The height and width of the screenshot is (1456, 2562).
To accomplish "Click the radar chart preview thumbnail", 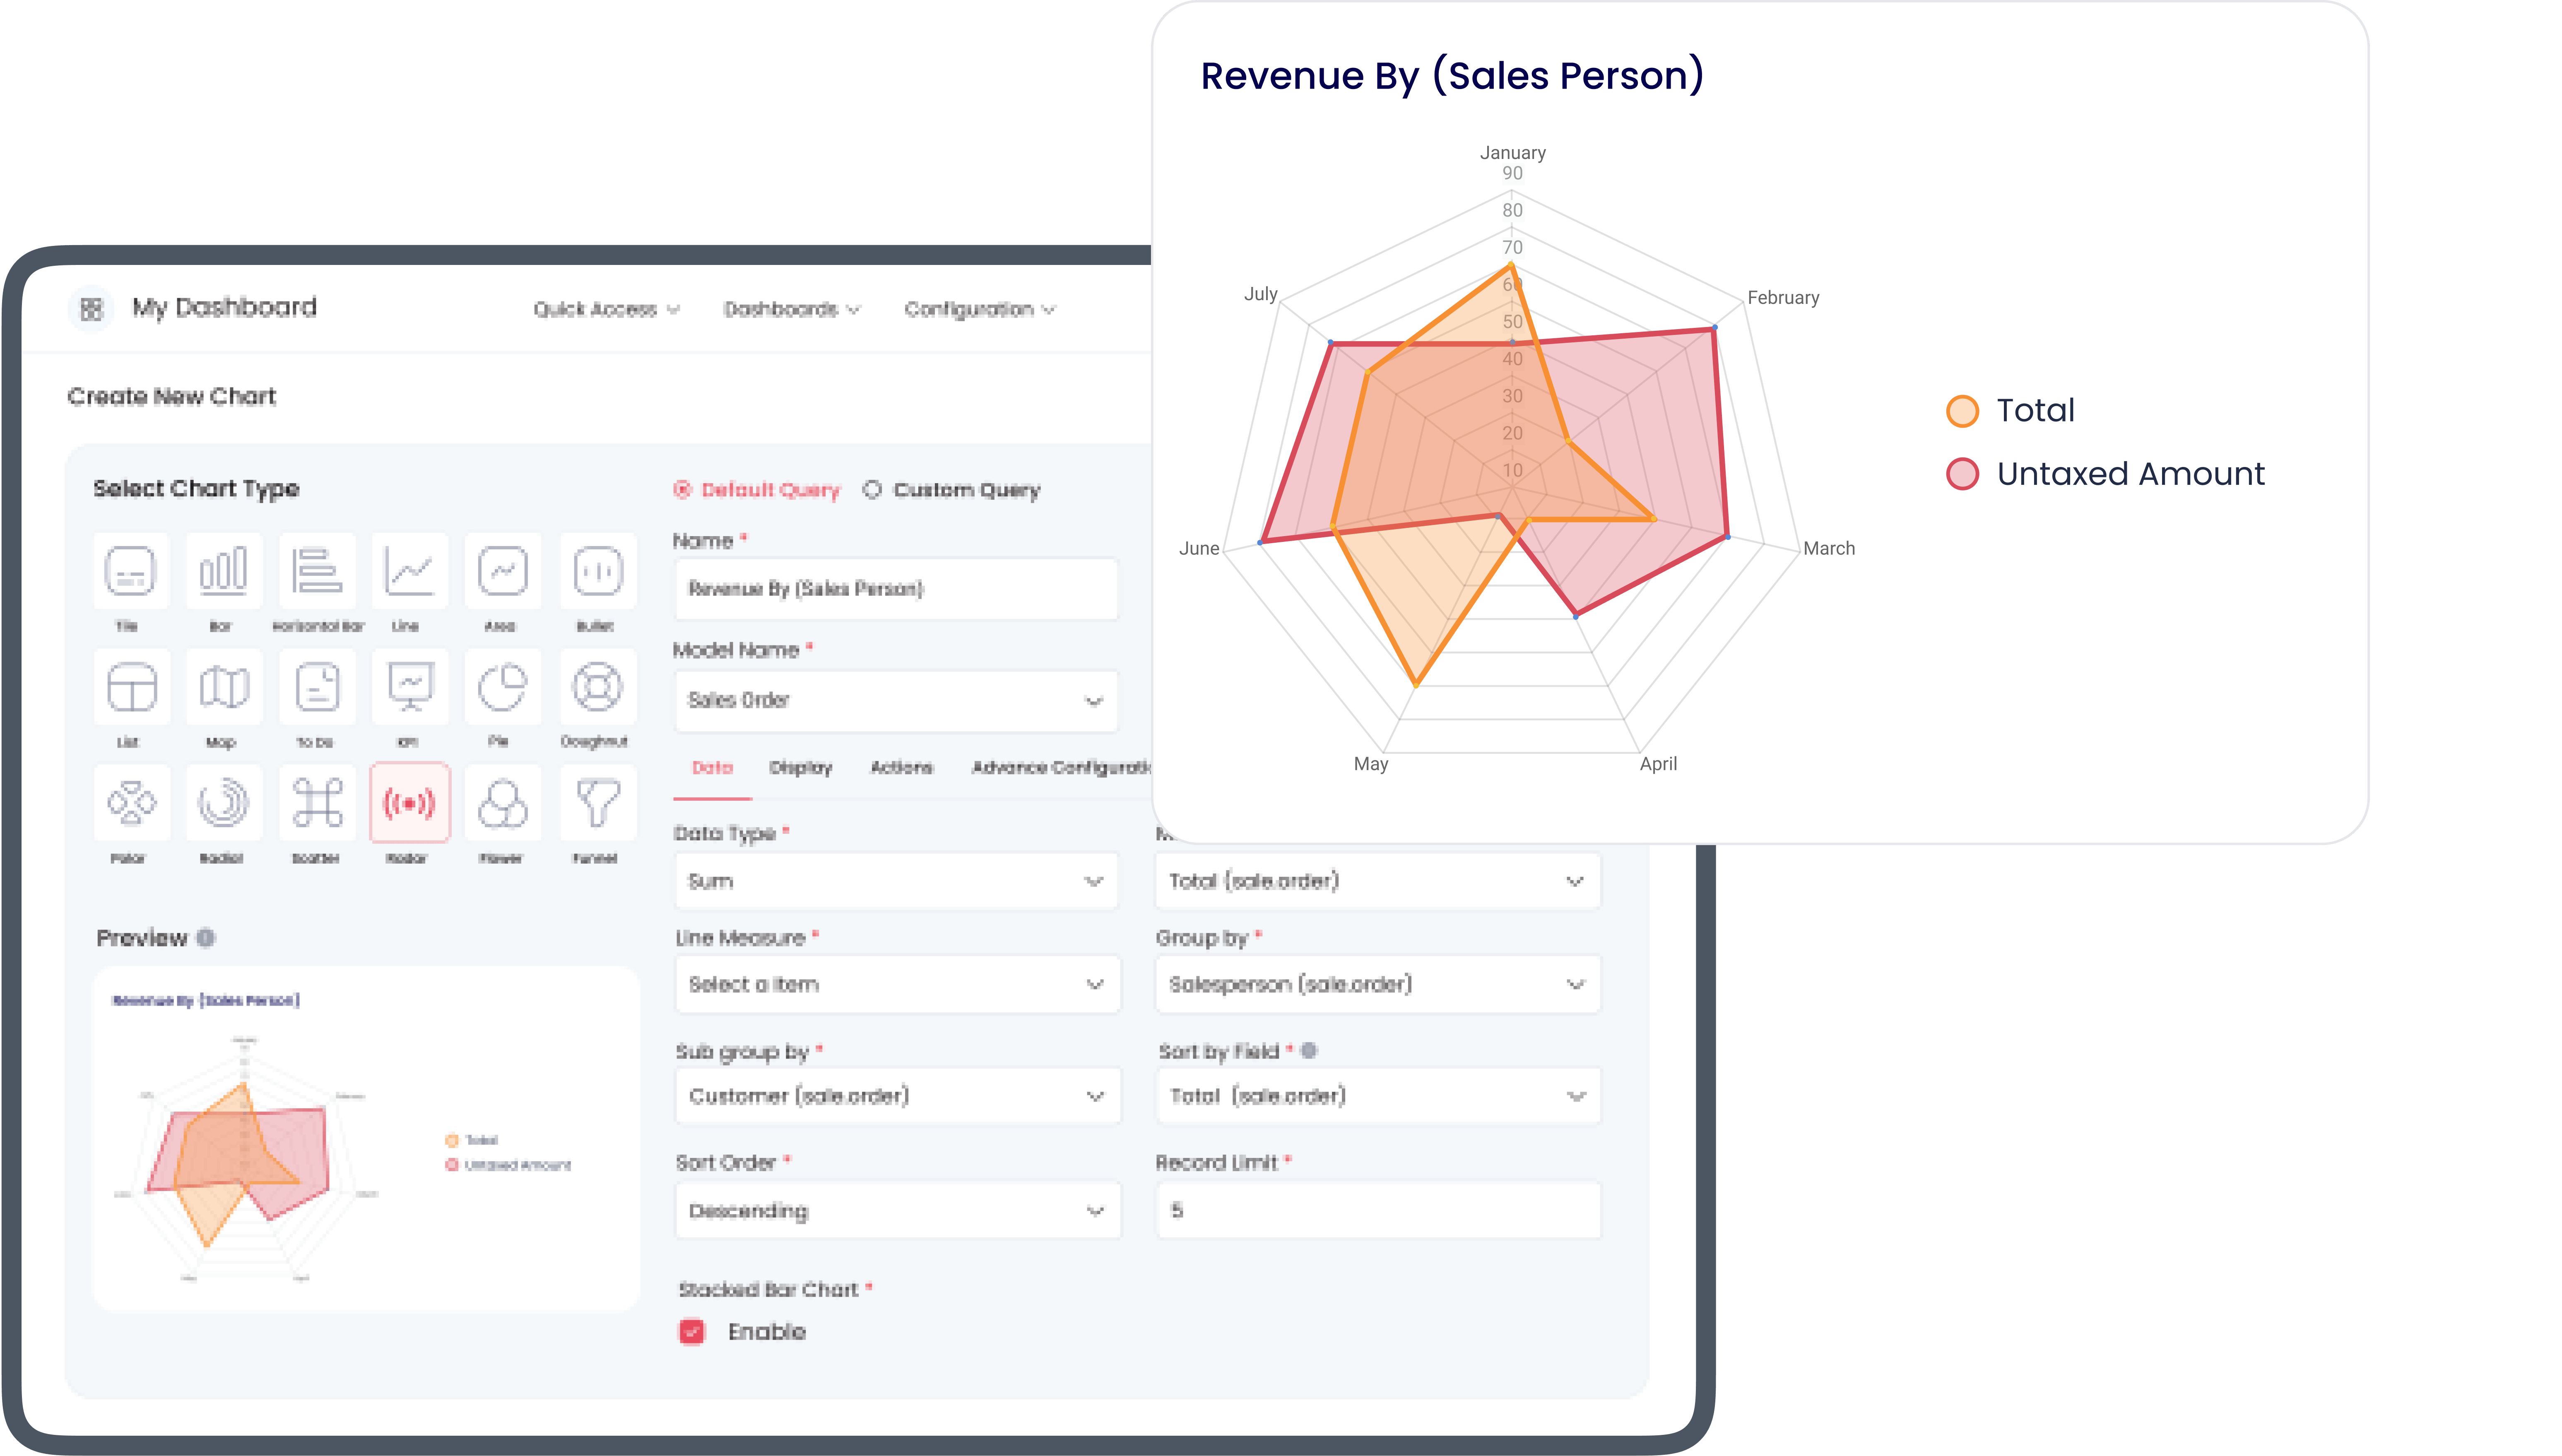I will [365, 1139].
